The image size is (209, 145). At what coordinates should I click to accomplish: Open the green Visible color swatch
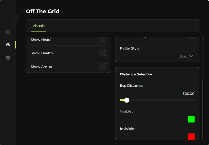[191, 119]
